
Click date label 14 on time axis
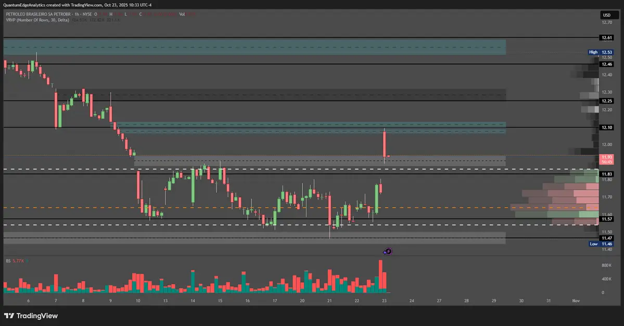coord(193,301)
